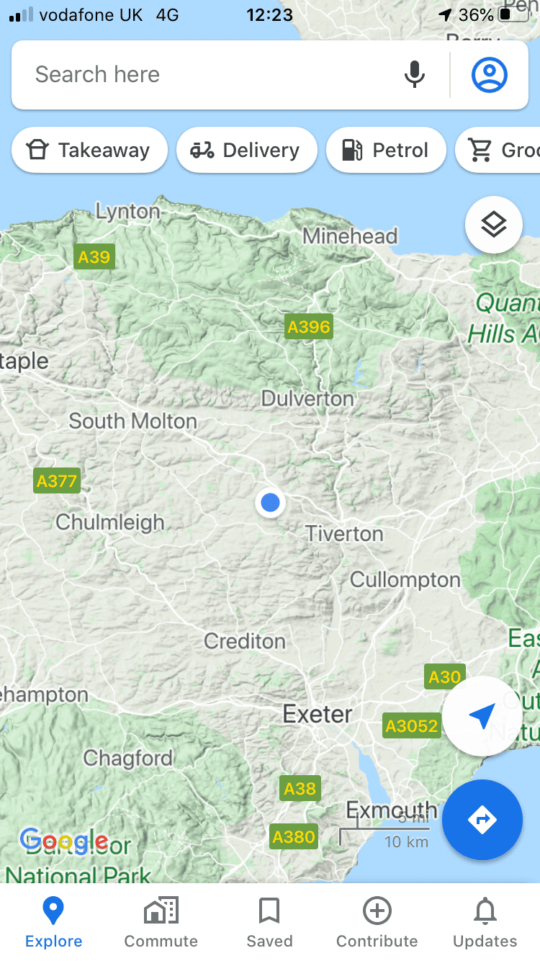Tap the microphone voice search icon
This screenshot has width=540, height=961.
pos(414,75)
